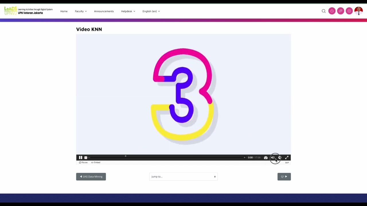
Task: Open the Jump to... selector
Action: pyautogui.click(x=183, y=177)
